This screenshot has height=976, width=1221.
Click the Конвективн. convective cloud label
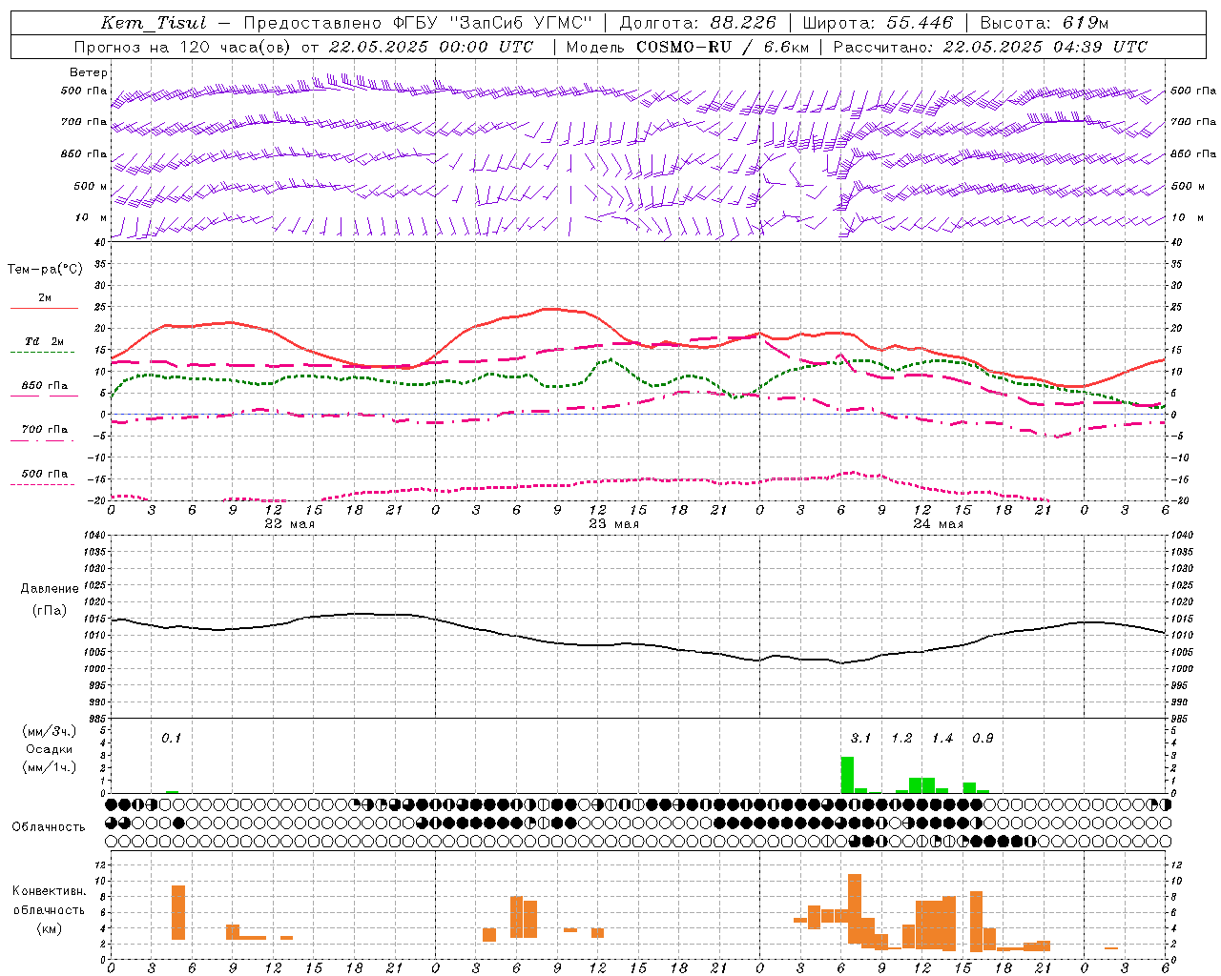(x=49, y=890)
